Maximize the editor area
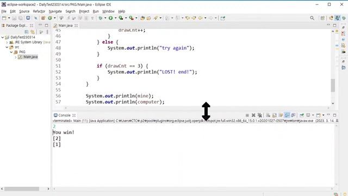Image resolution: width=348 pixels, height=196 pixels. pyautogui.click(x=335, y=26)
